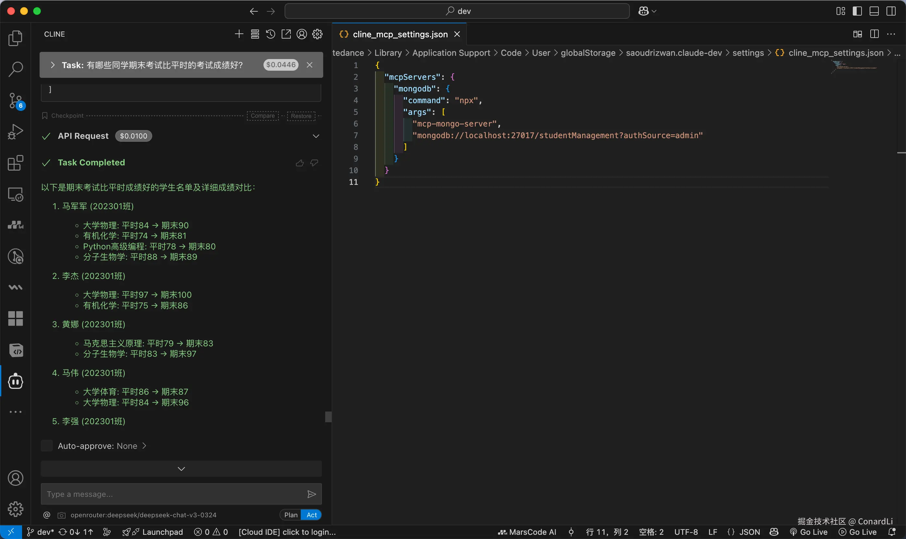
Task: Click the Compare checkpoint button
Action: [263, 116]
